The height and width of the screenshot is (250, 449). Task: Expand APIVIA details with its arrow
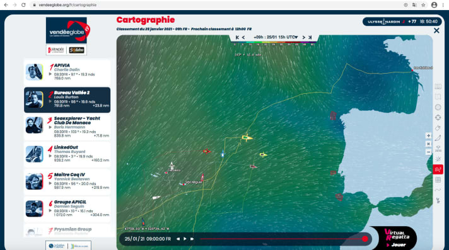[x=50, y=74]
